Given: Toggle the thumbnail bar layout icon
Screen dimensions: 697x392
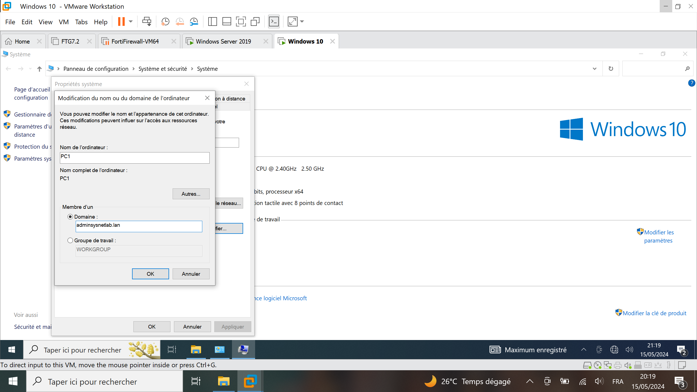Looking at the screenshot, I should [x=227, y=22].
